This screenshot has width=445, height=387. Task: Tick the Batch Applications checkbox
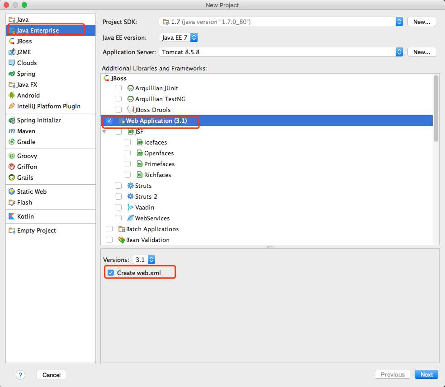[x=109, y=229]
